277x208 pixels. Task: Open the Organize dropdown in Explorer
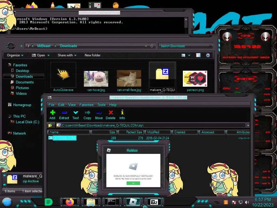pos(15,55)
